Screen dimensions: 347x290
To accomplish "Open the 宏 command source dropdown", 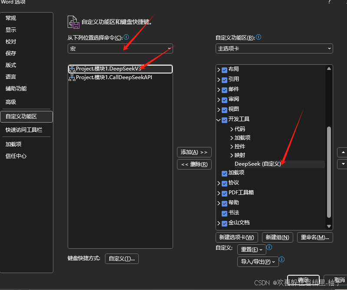I will pos(120,48).
